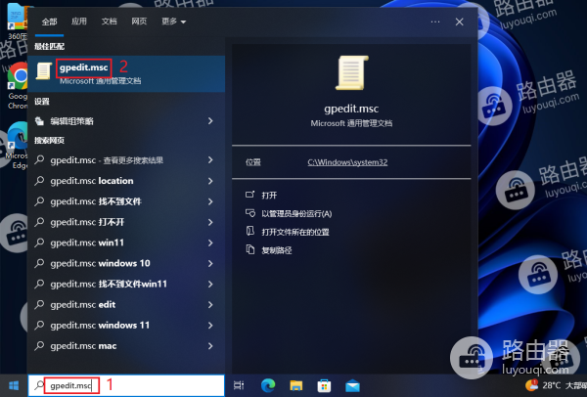Select suggestion gpedit.msc 打不开

pyautogui.click(x=126, y=222)
